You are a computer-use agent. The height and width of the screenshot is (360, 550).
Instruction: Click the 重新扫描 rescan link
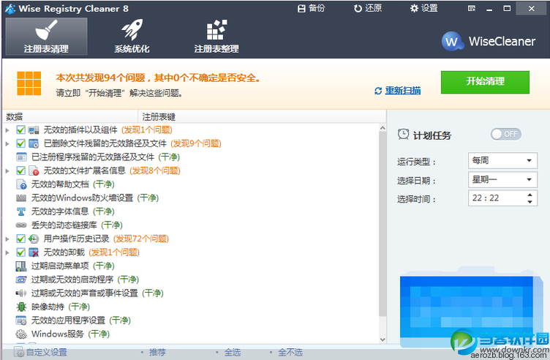point(403,91)
